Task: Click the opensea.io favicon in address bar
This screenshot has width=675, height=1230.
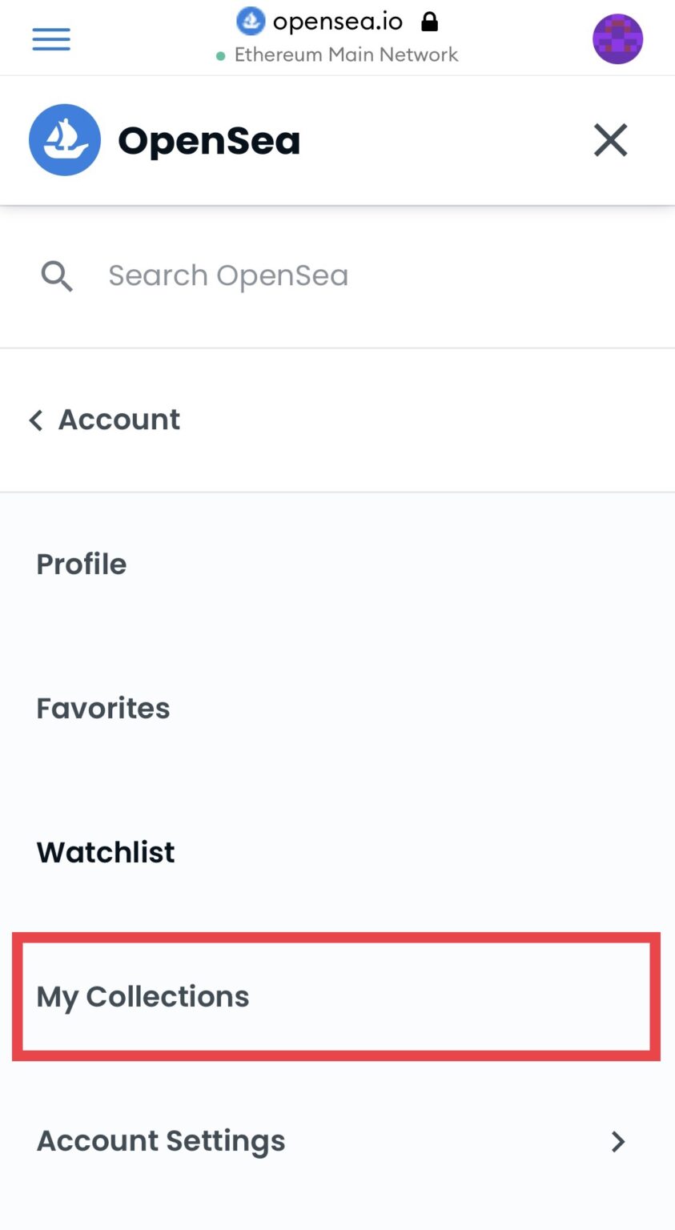Action: pos(251,22)
